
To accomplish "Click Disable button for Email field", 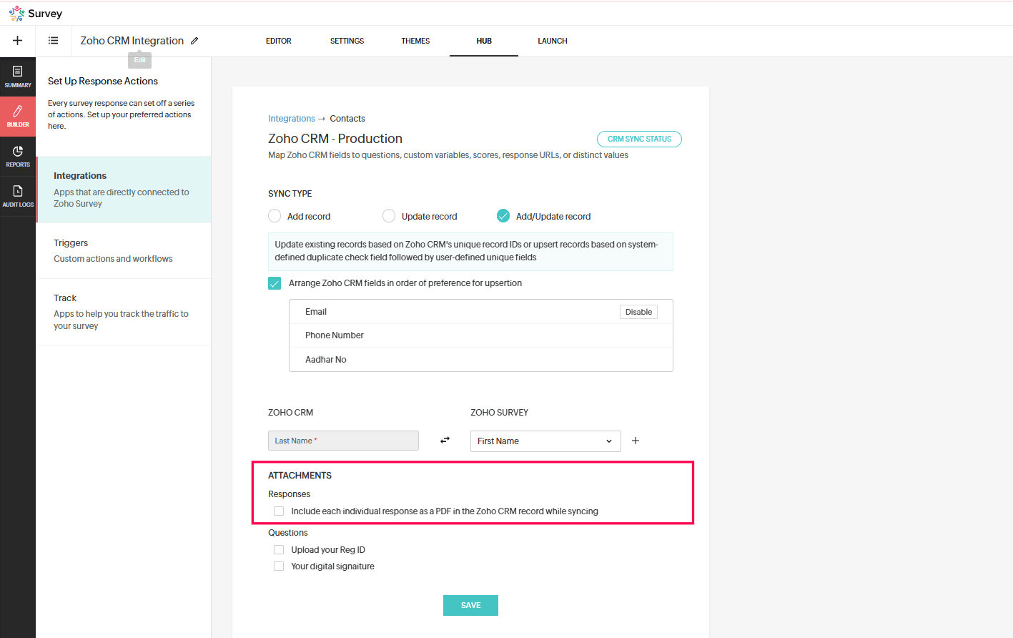I will [x=638, y=312].
